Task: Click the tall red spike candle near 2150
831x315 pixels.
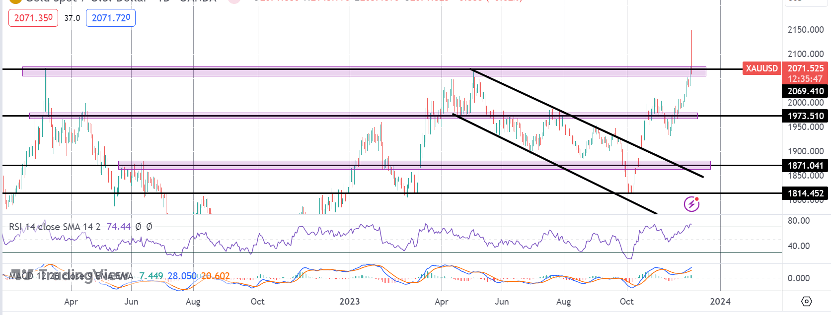Action: pyautogui.click(x=691, y=52)
